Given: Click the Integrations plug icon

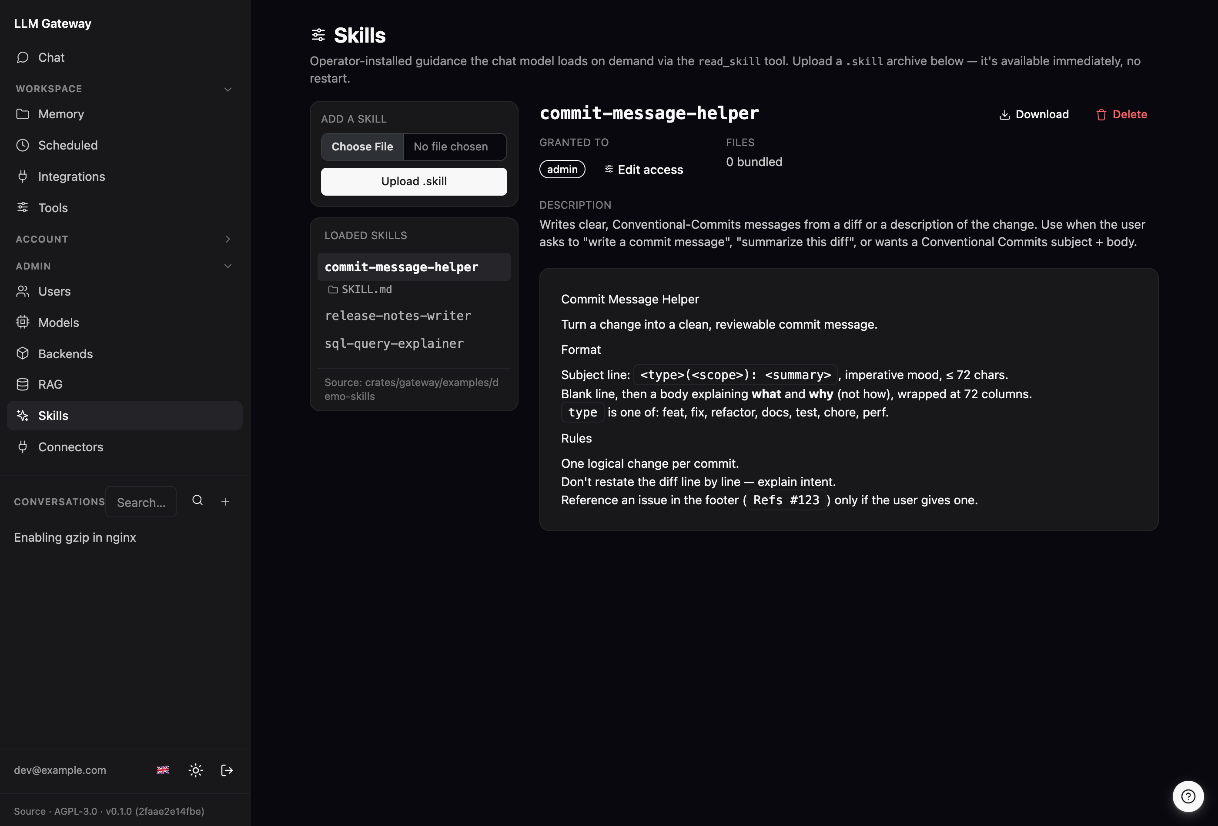Looking at the screenshot, I should [x=23, y=177].
